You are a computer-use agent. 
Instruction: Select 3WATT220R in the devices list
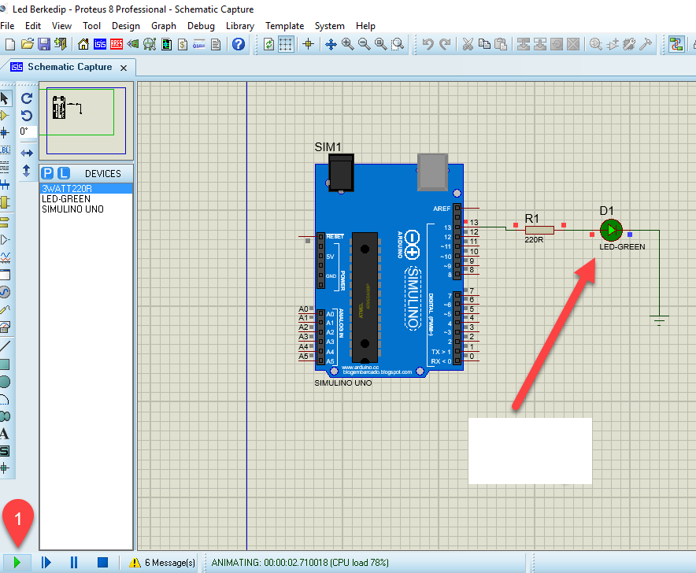point(86,189)
